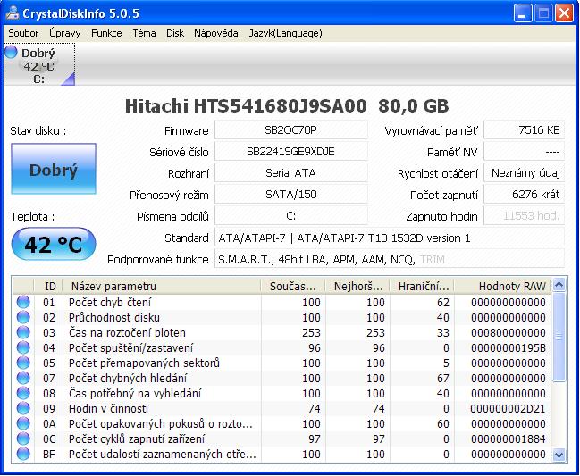Click the blue disk status orb in drive tab

point(12,53)
